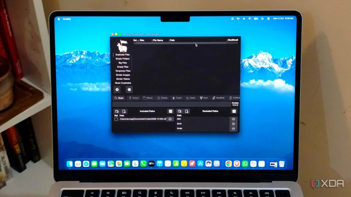The image size is (351, 197).
Task: Switch to Similar Images tool
Action: pyautogui.click(x=123, y=75)
